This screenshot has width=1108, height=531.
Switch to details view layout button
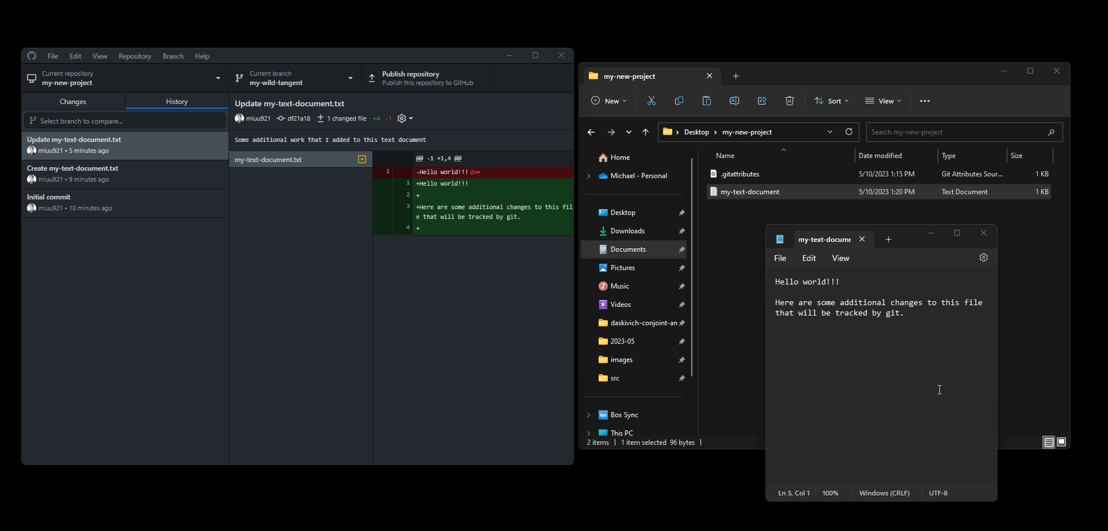click(1049, 442)
